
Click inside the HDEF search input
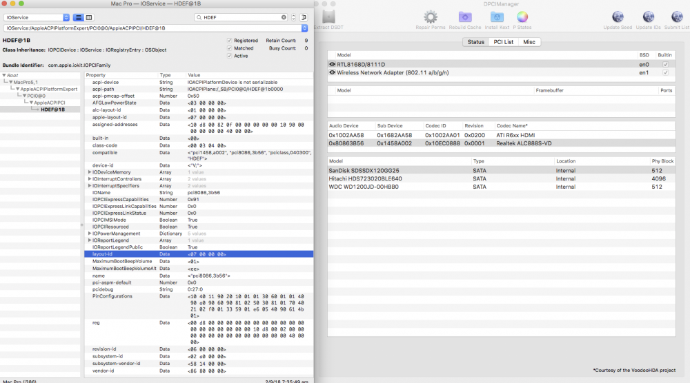241,18
